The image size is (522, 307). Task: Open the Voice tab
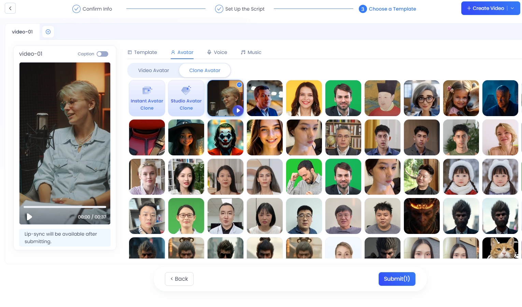(217, 52)
